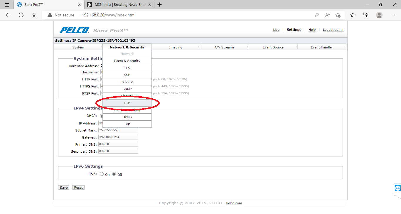Logout admin from the camera
The width and height of the screenshot is (401, 214).
coord(333,30)
